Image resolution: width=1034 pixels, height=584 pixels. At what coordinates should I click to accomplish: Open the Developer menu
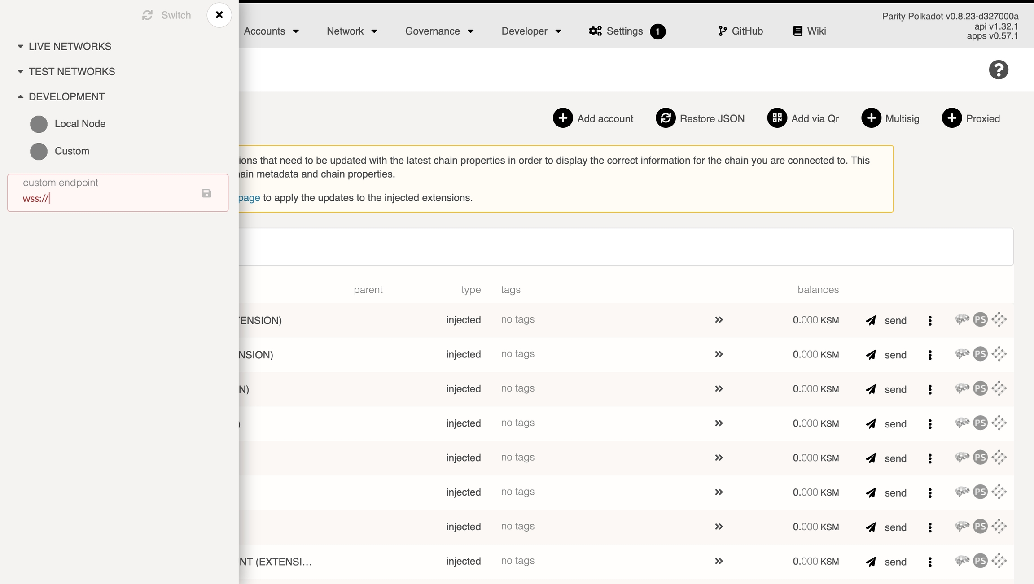tap(531, 31)
